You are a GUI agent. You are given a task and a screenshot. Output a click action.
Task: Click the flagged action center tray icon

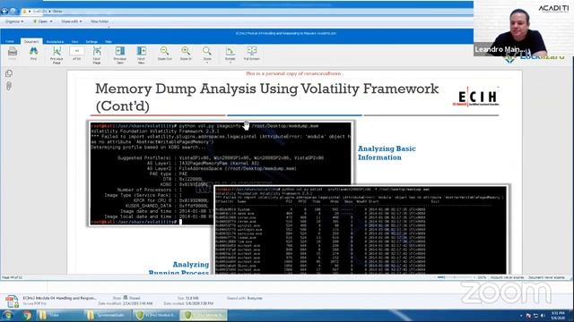528,316
